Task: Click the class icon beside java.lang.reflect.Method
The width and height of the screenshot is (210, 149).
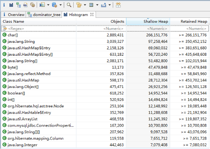Action: (x=5, y=74)
